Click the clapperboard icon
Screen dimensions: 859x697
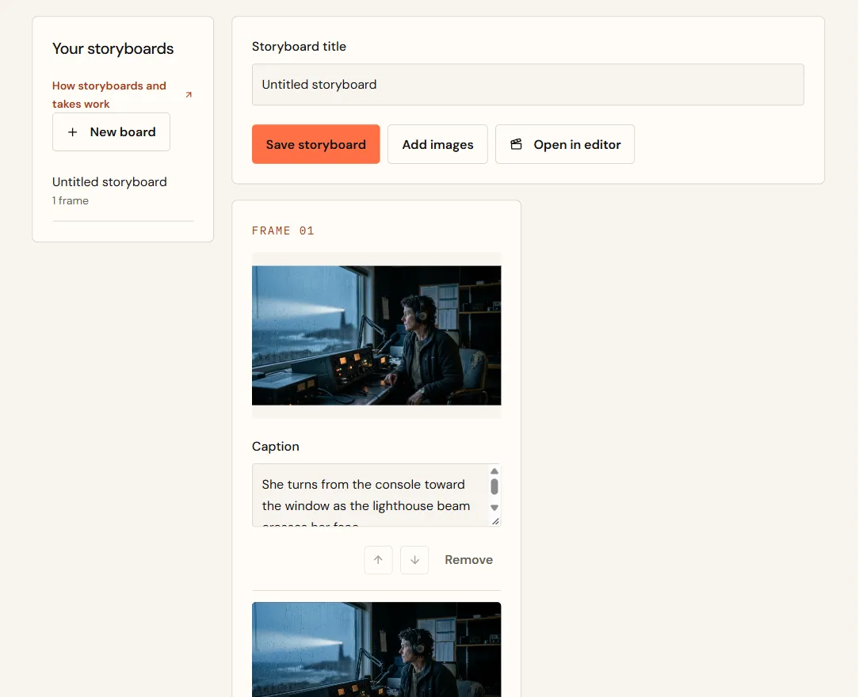[516, 144]
